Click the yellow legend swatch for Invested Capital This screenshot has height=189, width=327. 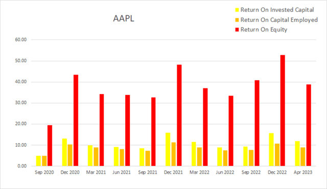click(237, 10)
